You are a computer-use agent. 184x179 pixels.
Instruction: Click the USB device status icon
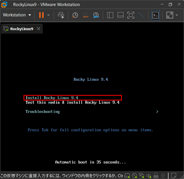[x=156, y=176]
